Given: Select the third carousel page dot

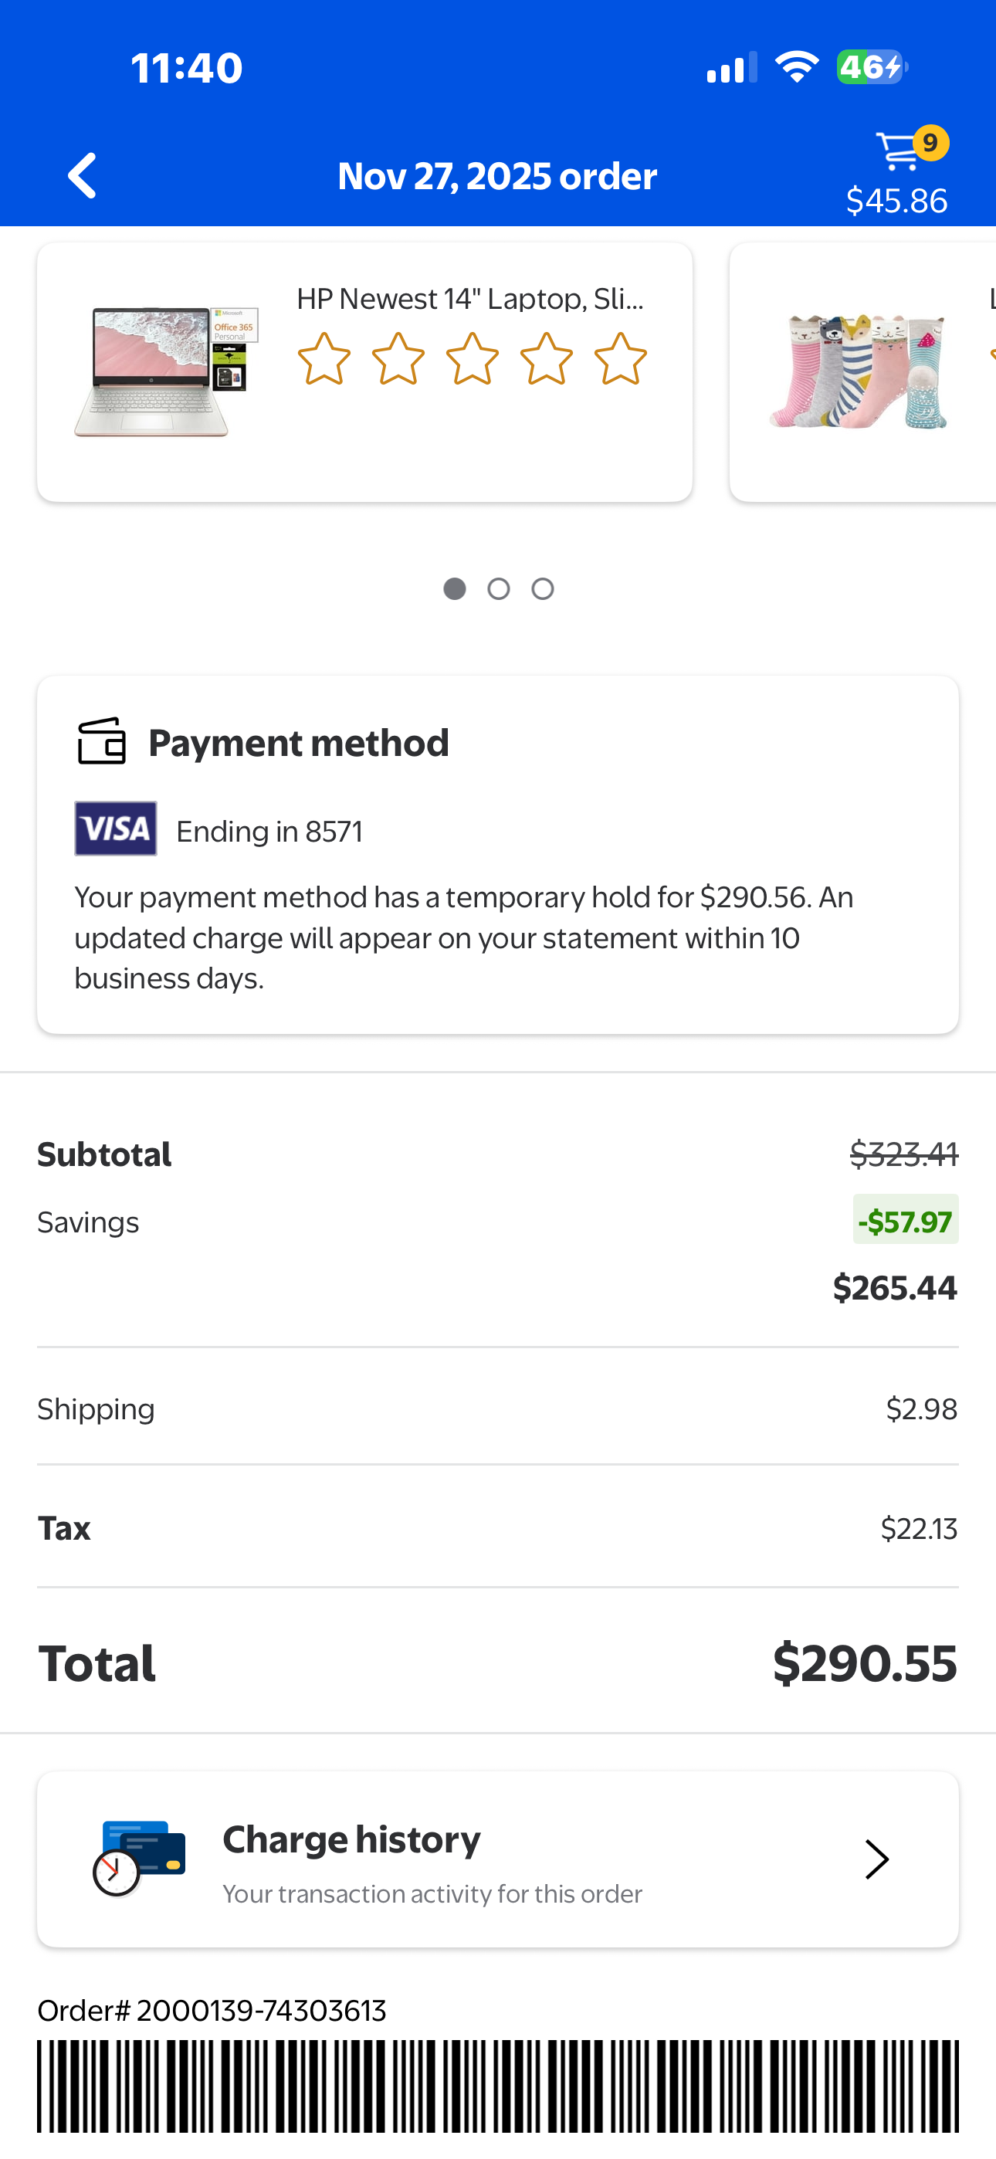Looking at the screenshot, I should tap(544, 589).
